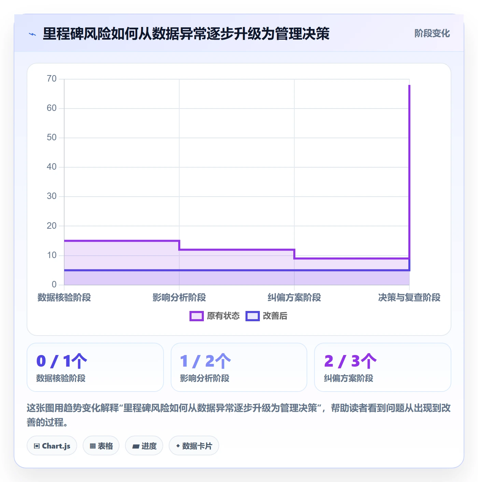Click the 影响分析阶段 x-axis label
The width and height of the screenshot is (478, 482).
(179, 298)
